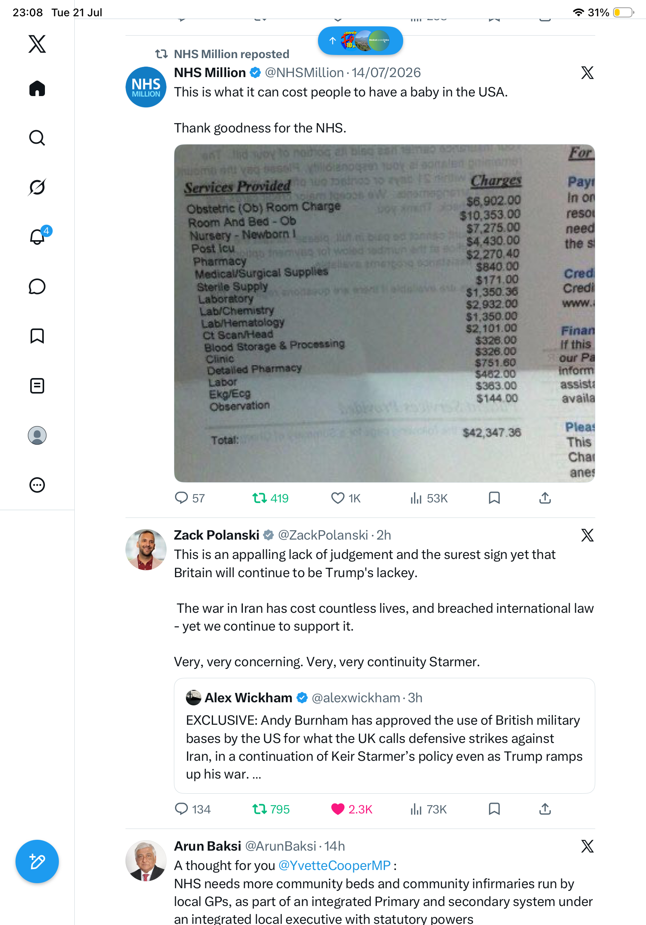Viewport: 646px width, 925px height.
Task: Open Grok menu on NHS Million post
Action: (587, 73)
